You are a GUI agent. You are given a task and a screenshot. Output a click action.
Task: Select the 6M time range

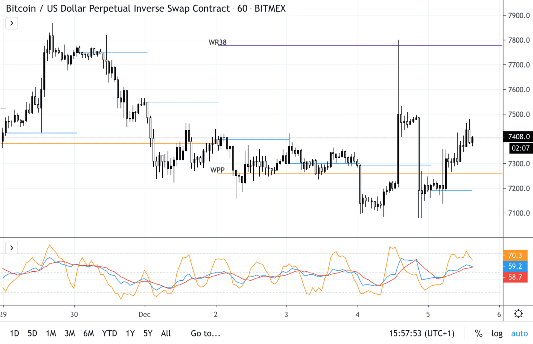88,333
